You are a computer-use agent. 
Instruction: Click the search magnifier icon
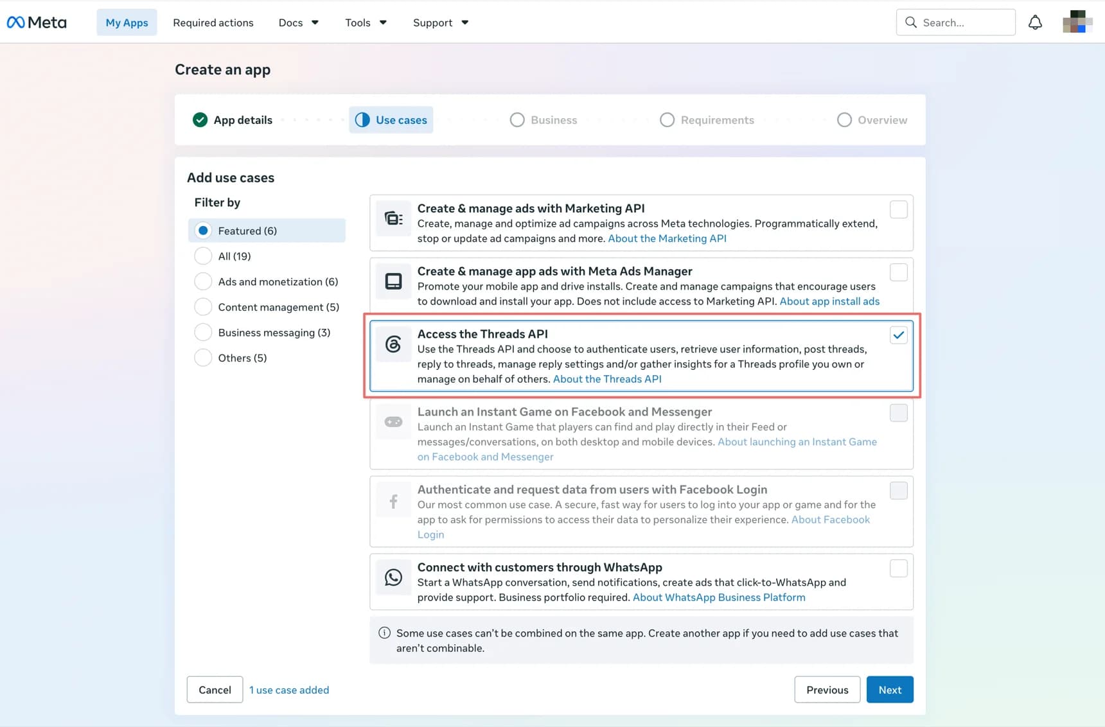coord(910,22)
